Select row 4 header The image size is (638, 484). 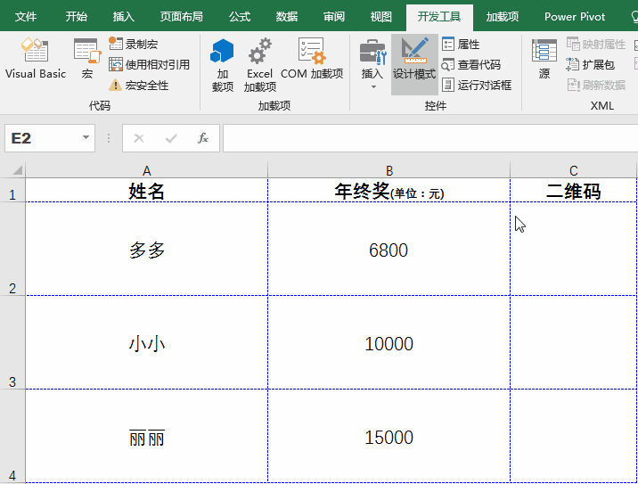pos(12,436)
